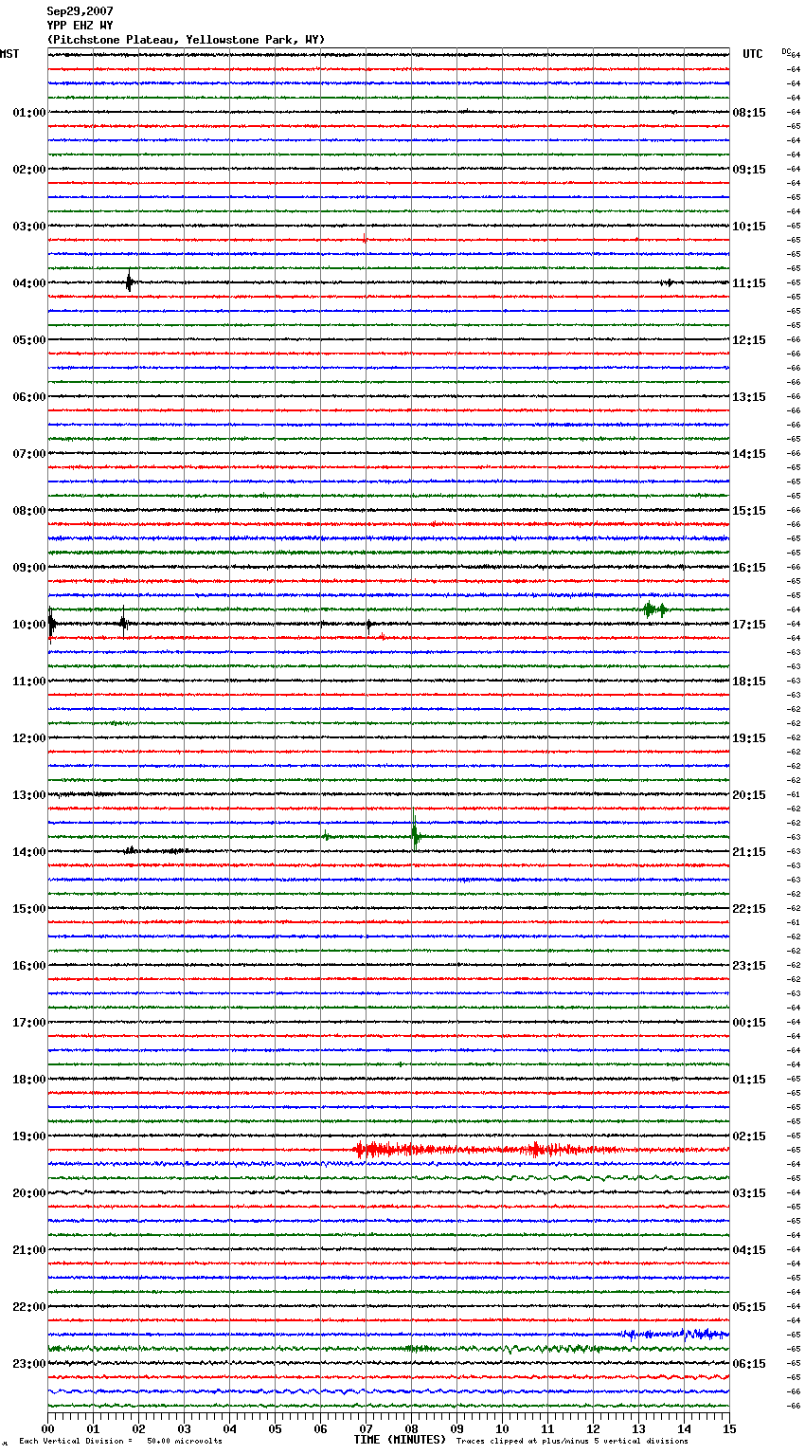Image resolution: width=805 pixels, height=1454 pixels.
Task: Click the "14:15" UTC time label
Action: (x=749, y=454)
